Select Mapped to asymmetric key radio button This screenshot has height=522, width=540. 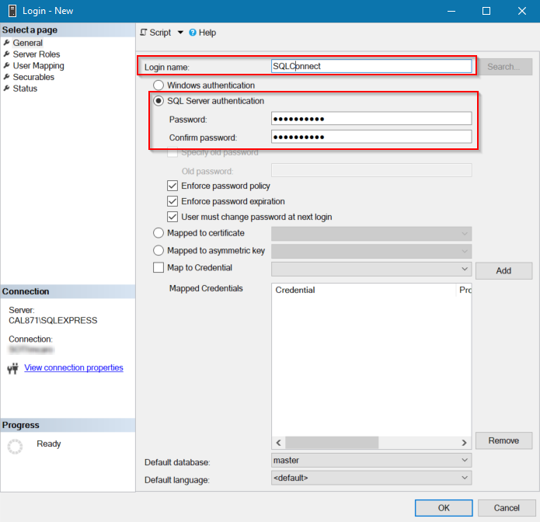(x=158, y=250)
